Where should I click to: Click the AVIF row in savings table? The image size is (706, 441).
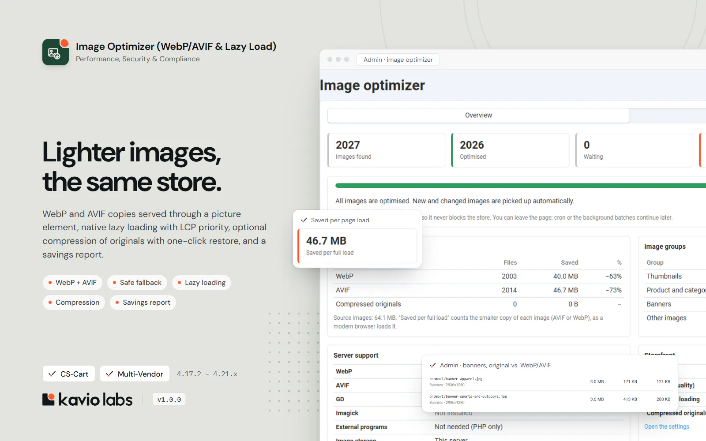coord(478,290)
